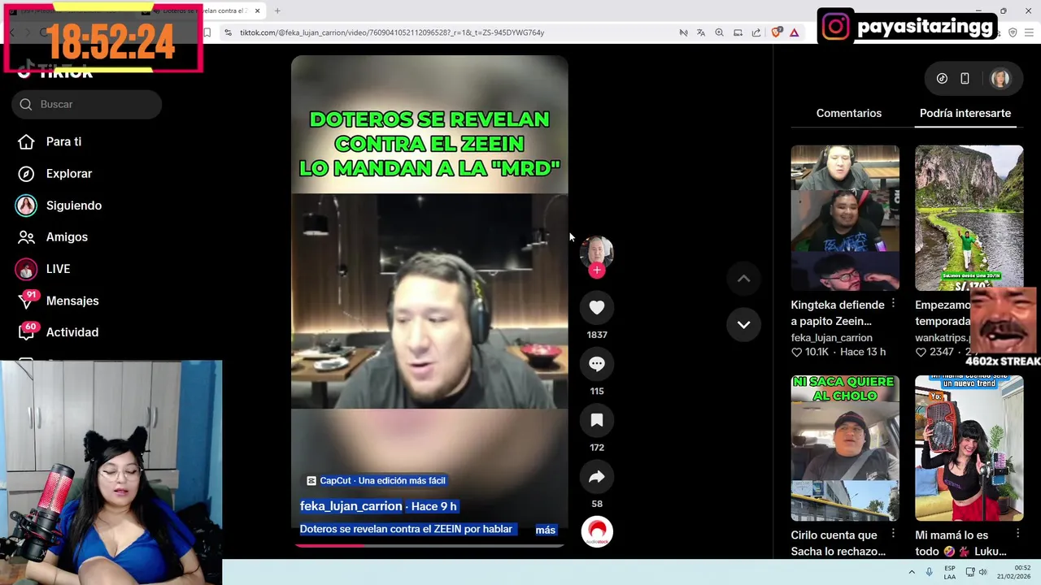This screenshot has height=585, width=1041.
Task: Click the Cirilo cuenta que Sacha title
Action: click(x=838, y=543)
